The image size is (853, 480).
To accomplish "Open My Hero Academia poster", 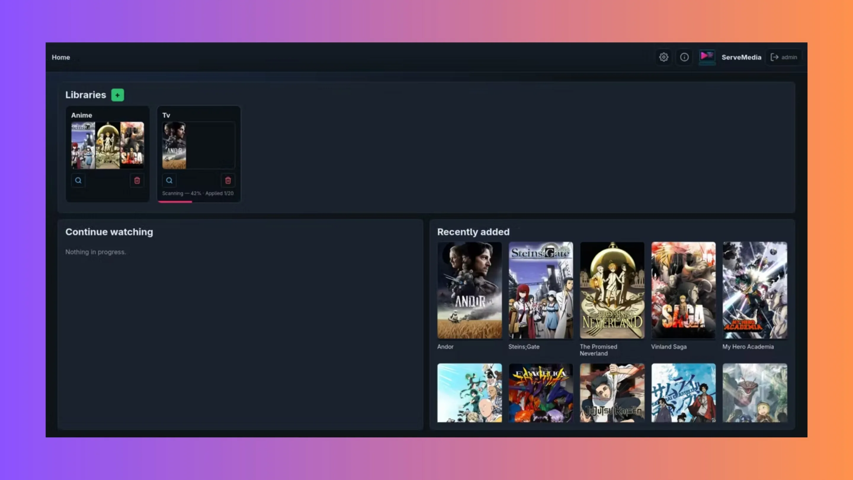I will [x=755, y=290].
